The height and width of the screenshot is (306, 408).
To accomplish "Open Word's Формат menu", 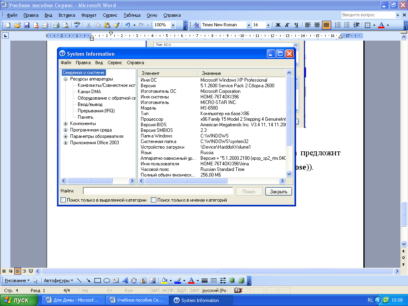I will [x=89, y=15].
